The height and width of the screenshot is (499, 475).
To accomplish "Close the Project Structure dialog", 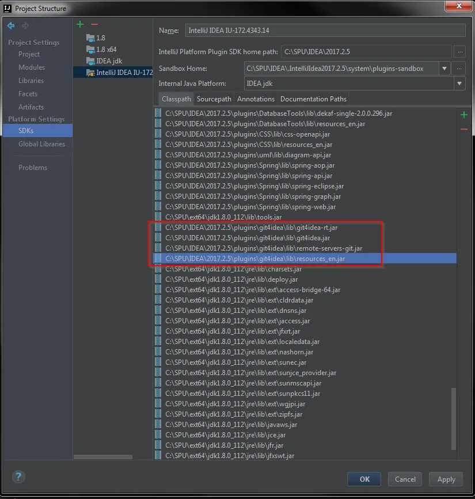I will 458,6.
